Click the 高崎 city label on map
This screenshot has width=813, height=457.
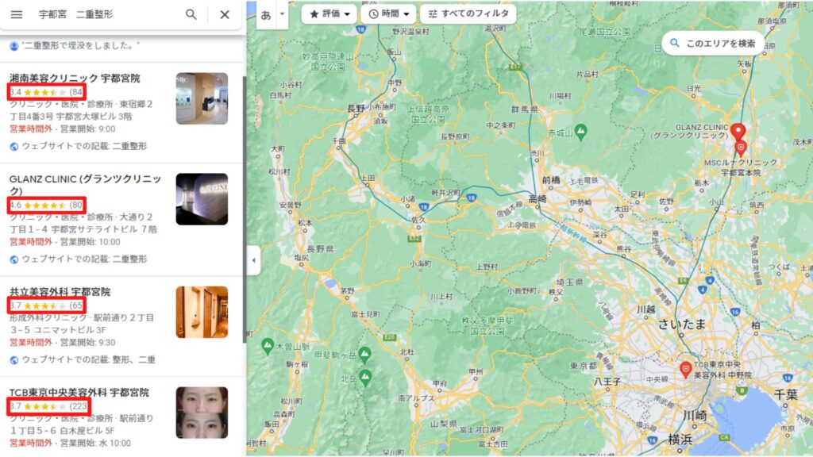(538, 198)
